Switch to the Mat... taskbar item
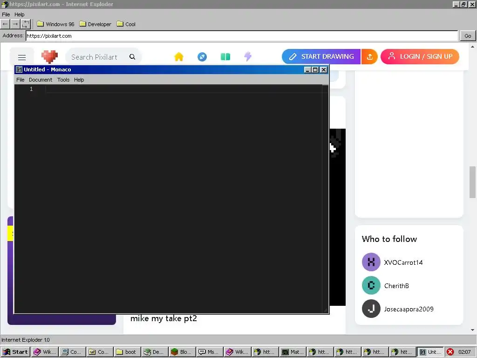Image resolution: width=477 pixels, height=358 pixels. click(292, 352)
